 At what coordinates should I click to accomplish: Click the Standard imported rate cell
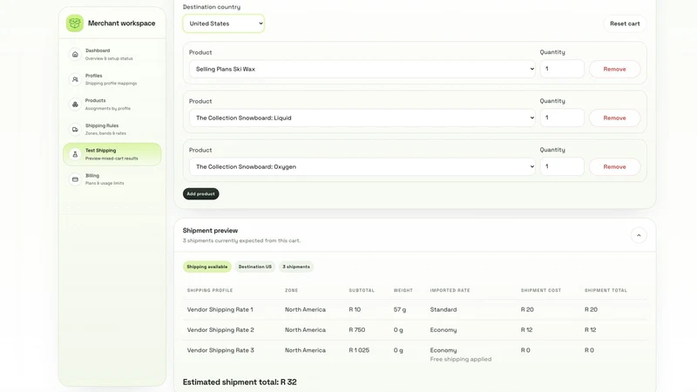[x=443, y=309]
